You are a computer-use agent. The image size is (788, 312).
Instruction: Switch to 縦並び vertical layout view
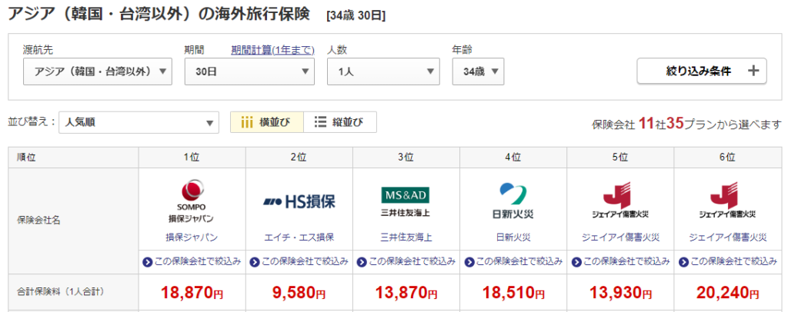click(340, 122)
